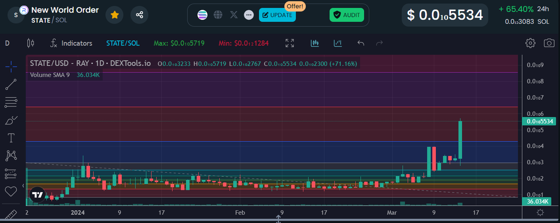
Task: Open the candlestick chart style selector
Action: [31, 43]
